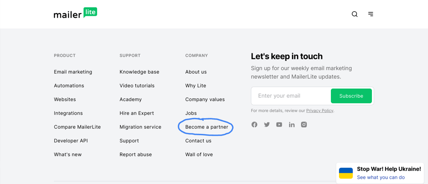Open Compare MailerLite link
428x184 pixels.
click(77, 127)
